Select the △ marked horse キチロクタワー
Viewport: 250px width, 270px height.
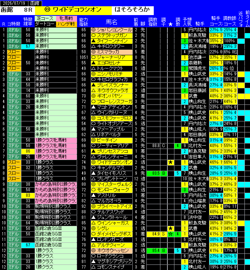(x=112, y=46)
